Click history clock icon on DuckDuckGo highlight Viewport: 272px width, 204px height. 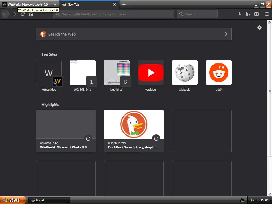[156, 138]
